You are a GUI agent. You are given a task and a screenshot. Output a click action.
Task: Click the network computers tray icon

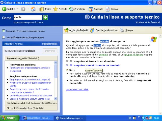click(147, 118)
